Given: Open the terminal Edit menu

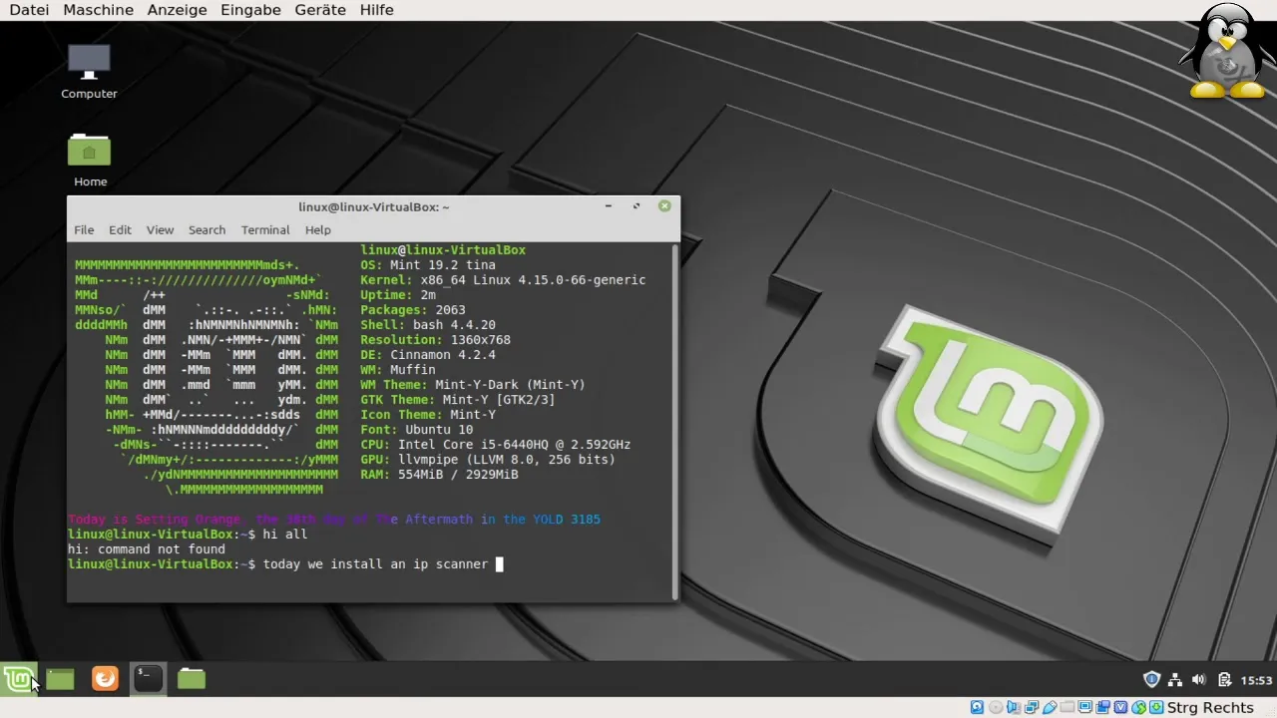Looking at the screenshot, I should (120, 230).
